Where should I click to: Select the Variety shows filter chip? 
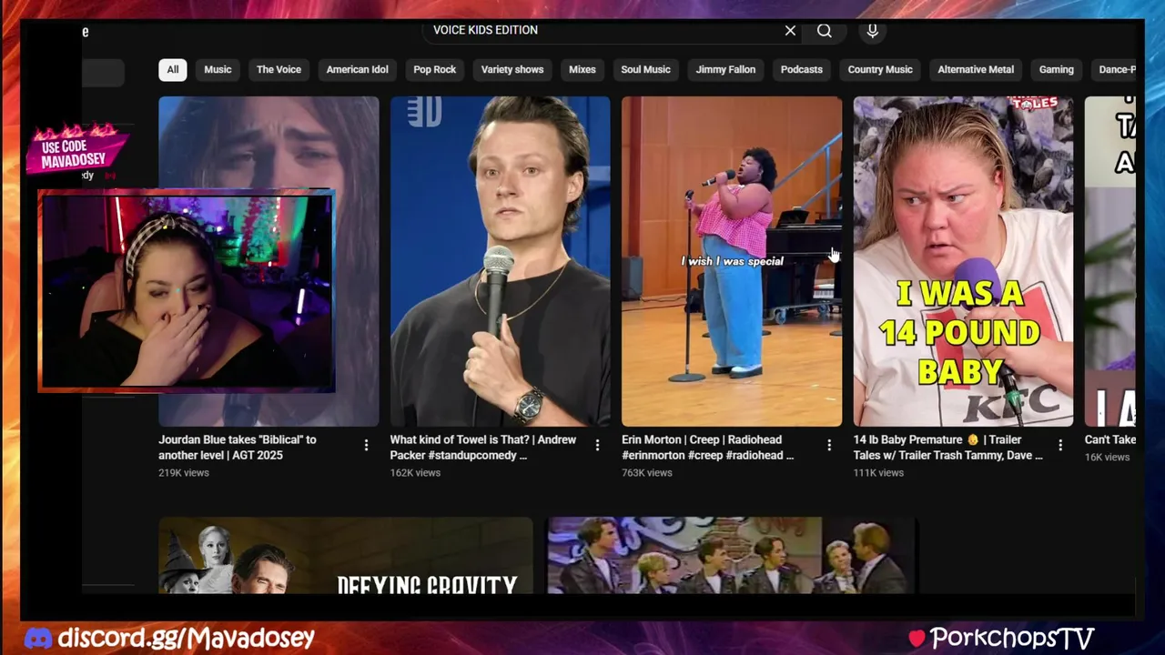pyautogui.click(x=512, y=69)
